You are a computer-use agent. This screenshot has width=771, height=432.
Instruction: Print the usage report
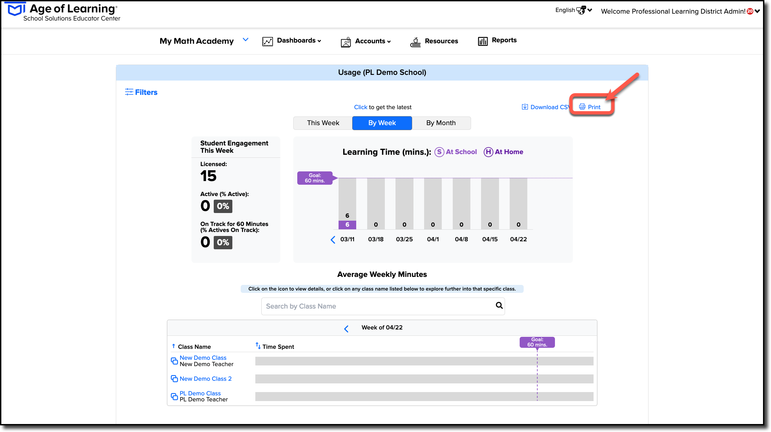(594, 107)
